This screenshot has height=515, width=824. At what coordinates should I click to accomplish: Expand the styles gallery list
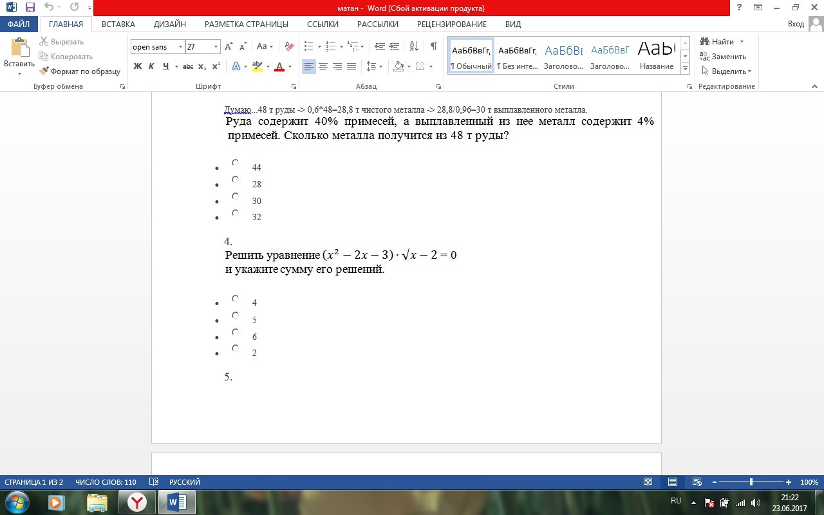click(x=685, y=68)
